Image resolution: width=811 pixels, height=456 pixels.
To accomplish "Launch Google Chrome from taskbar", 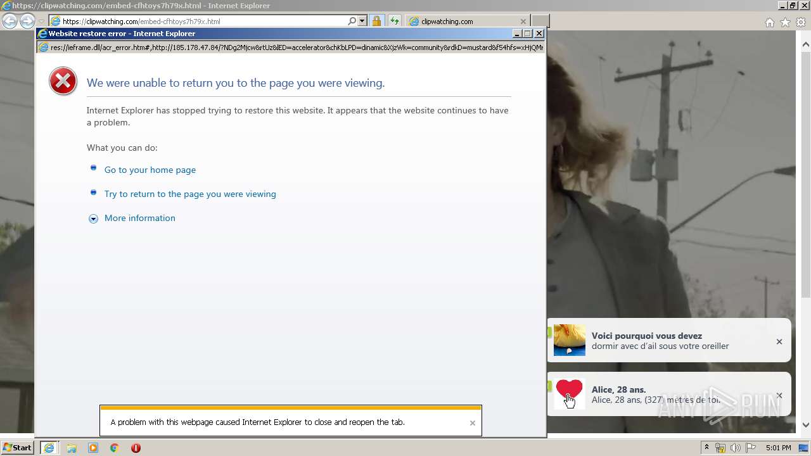I will pyautogui.click(x=115, y=448).
